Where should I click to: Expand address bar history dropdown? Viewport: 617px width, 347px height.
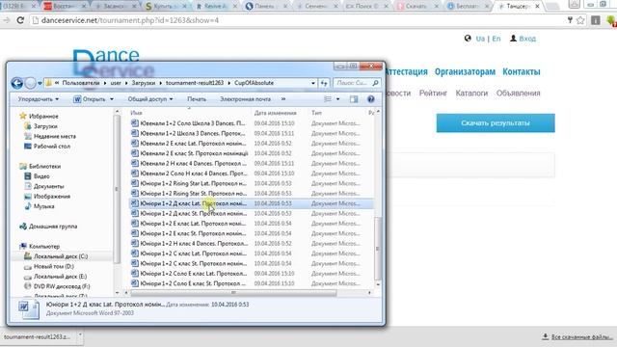(x=313, y=83)
